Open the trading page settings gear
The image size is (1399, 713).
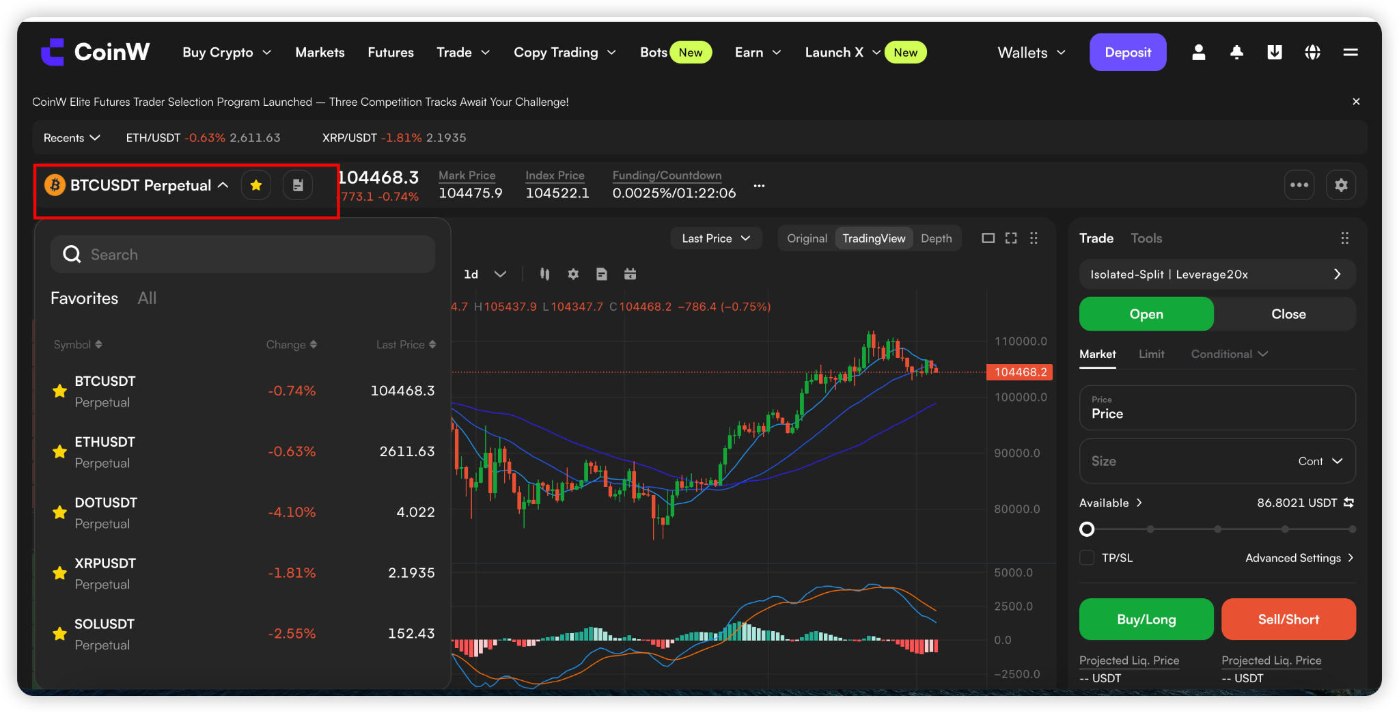[1341, 185]
